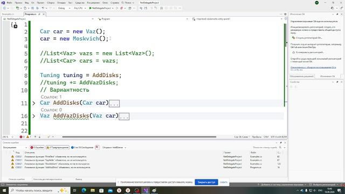Open the View menu
Image resolution: width=345 pixels, height=194 pixels.
[x=26, y=3]
